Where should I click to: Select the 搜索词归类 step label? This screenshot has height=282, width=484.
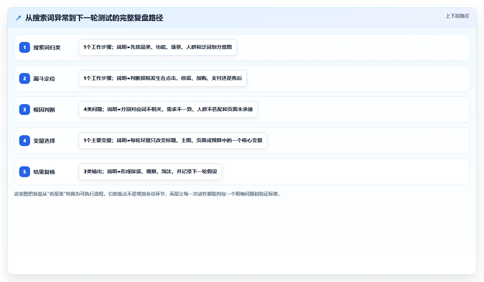coord(47,47)
